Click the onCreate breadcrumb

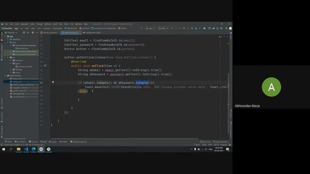pyautogui.click(x=85, y=29)
